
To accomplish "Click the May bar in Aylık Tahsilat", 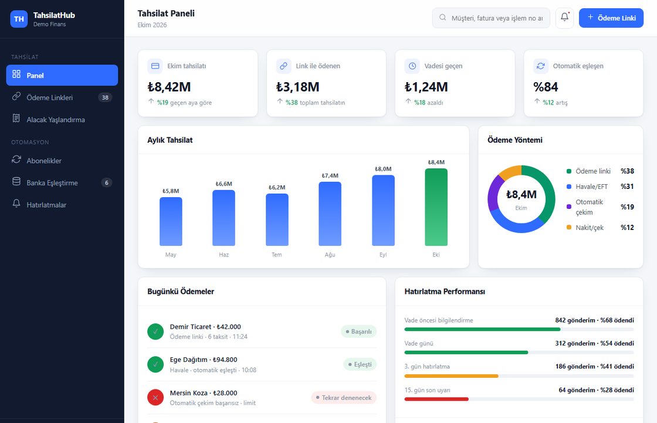I will click(171, 221).
